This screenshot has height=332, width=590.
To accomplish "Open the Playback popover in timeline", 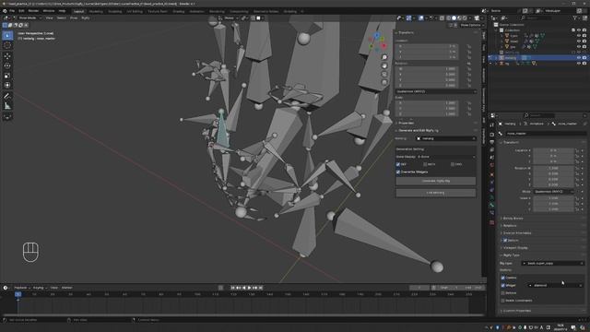I will coord(22,288).
